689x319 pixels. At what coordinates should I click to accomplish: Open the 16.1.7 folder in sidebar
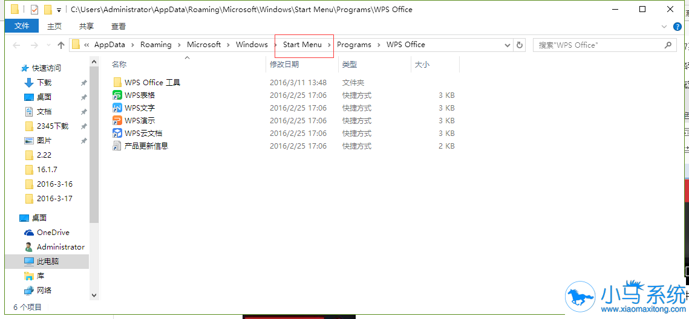point(47,169)
